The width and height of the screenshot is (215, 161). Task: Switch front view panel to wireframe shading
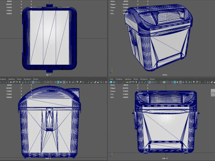(55, 82)
